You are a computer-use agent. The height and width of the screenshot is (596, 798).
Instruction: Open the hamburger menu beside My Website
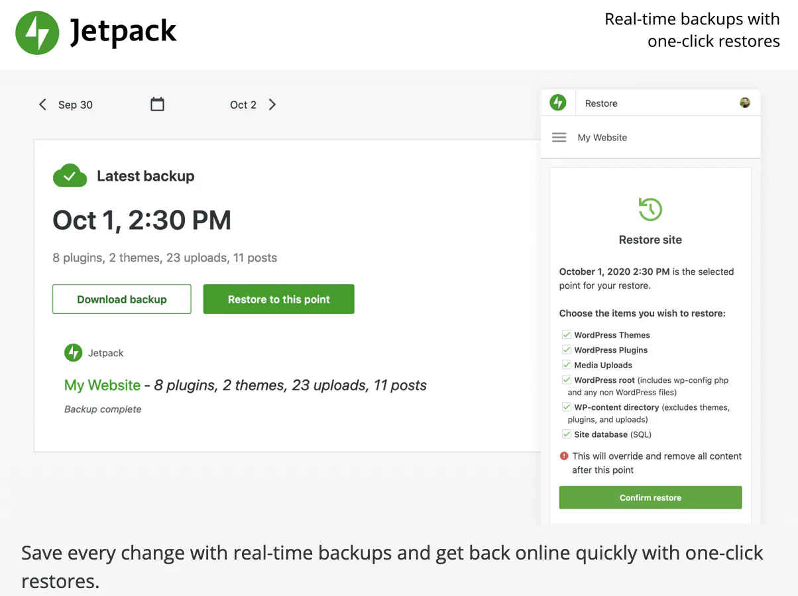(559, 138)
